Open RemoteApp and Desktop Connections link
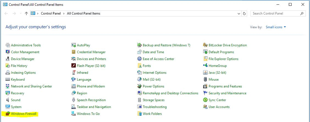Image resolution: width=310 pixels, height=122 pixels. click(170, 93)
